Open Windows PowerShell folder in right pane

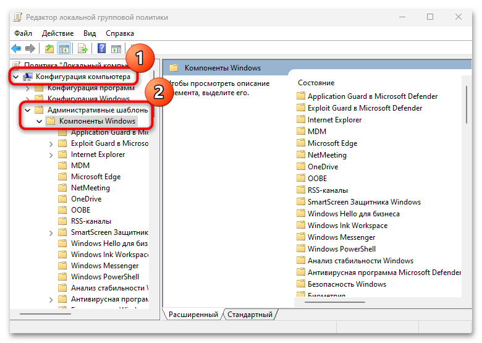tap(342, 248)
